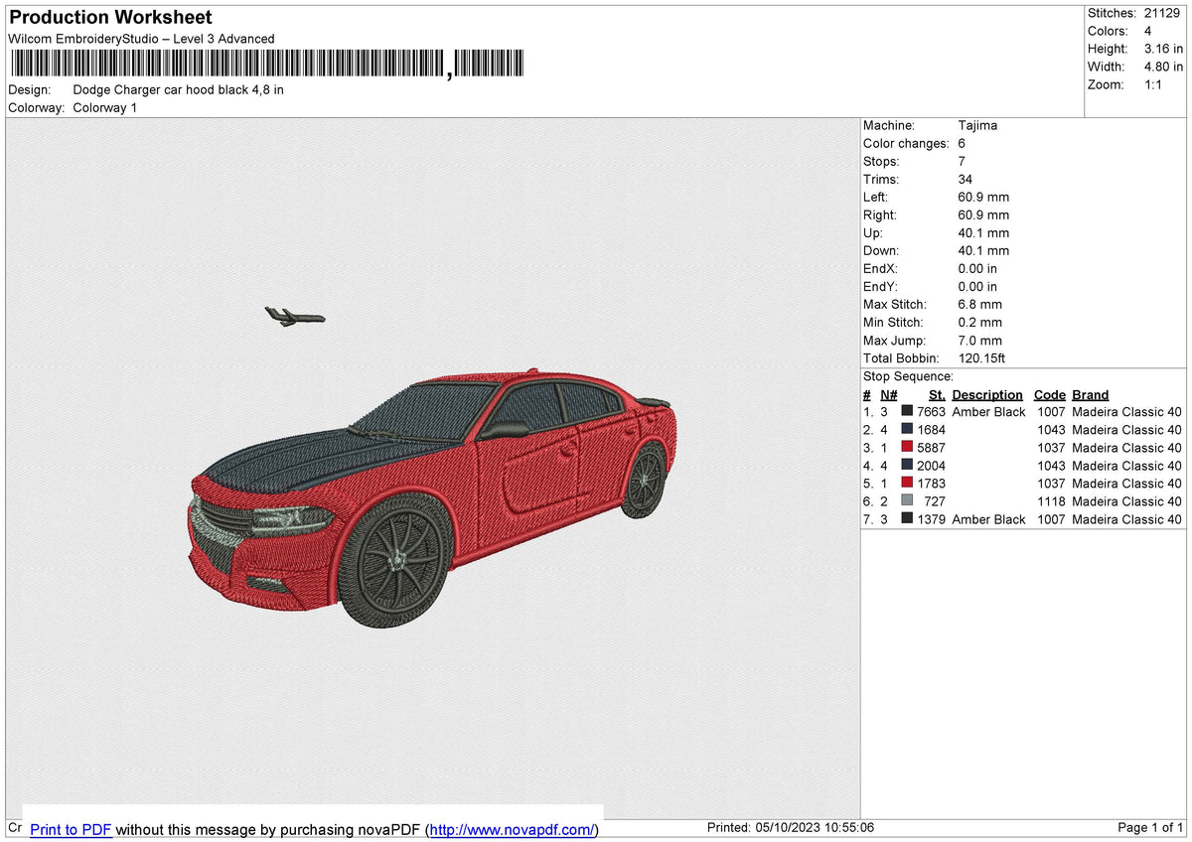1192x842 pixels.
Task: Select design name 'Dodge Charger car hood black 4,8 in'
Action: point(179,90)
